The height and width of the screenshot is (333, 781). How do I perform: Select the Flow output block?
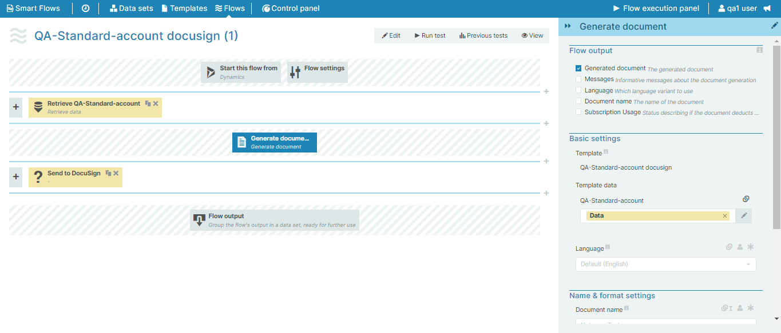(x=275, y=220)
